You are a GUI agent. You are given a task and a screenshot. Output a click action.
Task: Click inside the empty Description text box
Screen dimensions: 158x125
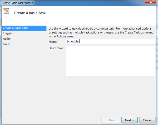(x=110, y=61)
